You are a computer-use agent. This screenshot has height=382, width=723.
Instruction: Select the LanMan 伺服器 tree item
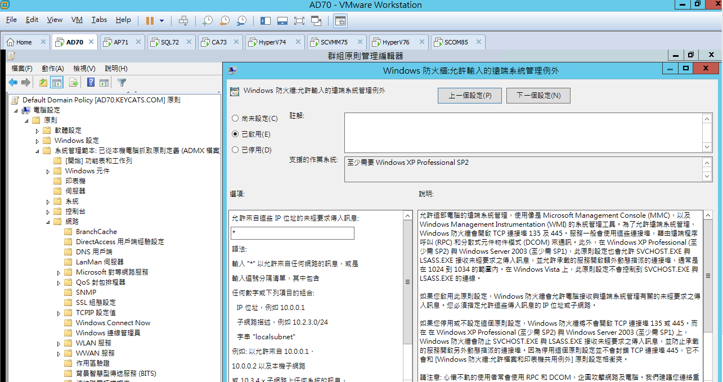click(100, 262)
